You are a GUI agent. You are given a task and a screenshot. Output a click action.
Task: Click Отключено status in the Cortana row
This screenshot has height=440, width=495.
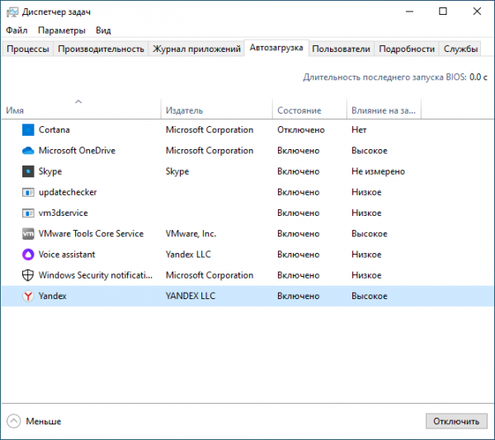click(301, 130)
